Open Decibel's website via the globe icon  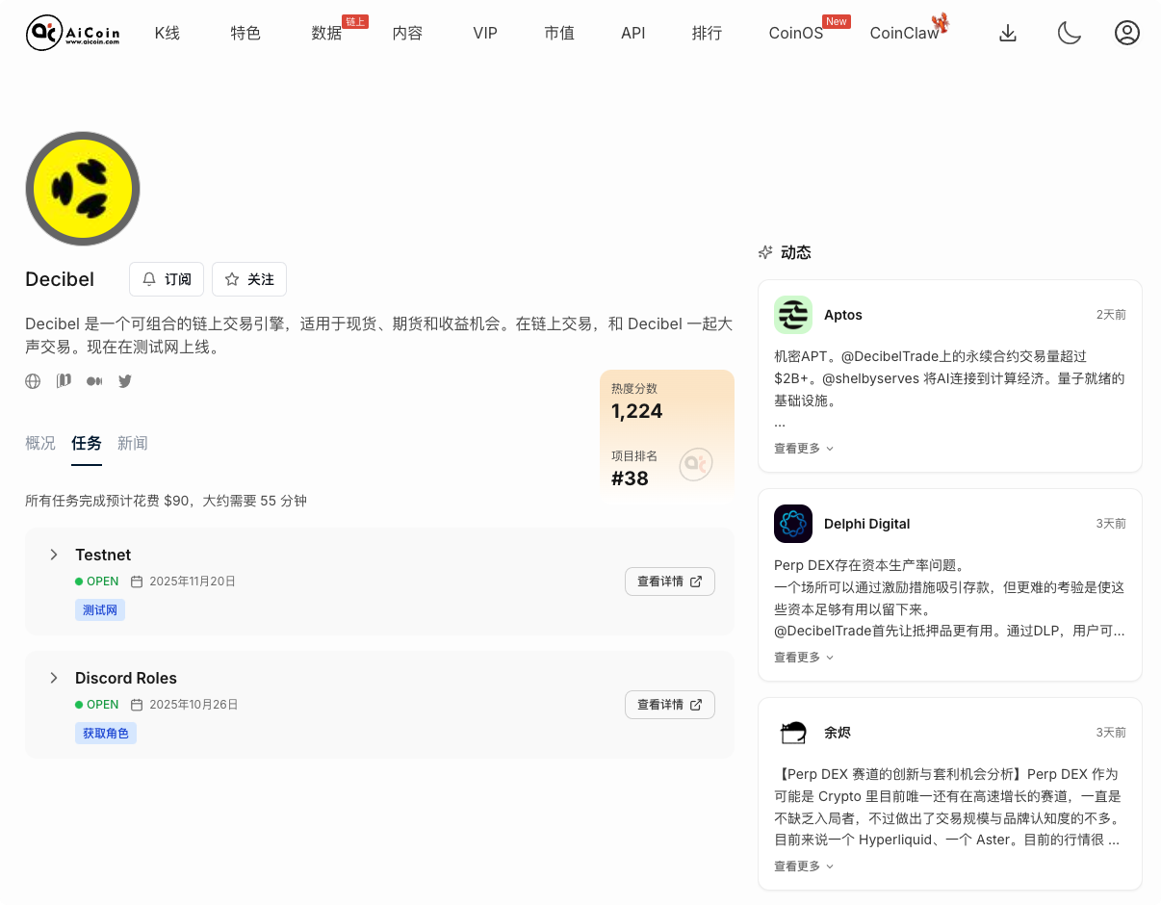tap(33, 381)
